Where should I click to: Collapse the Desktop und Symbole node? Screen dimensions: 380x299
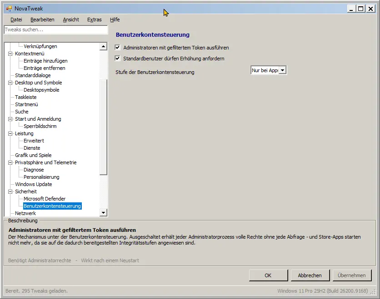pyautogui.click(x=10, y=83)
